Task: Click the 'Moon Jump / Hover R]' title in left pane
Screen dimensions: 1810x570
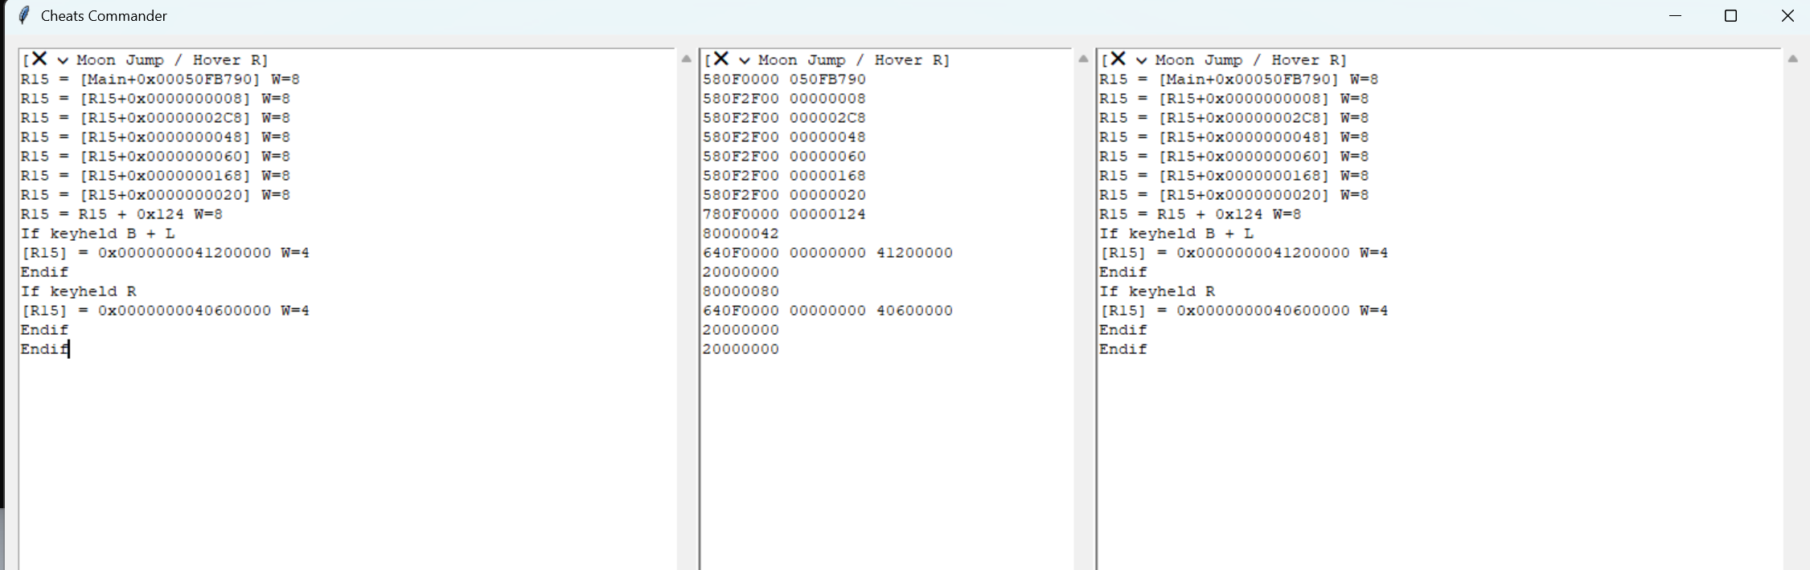Action: pos(172,60)
